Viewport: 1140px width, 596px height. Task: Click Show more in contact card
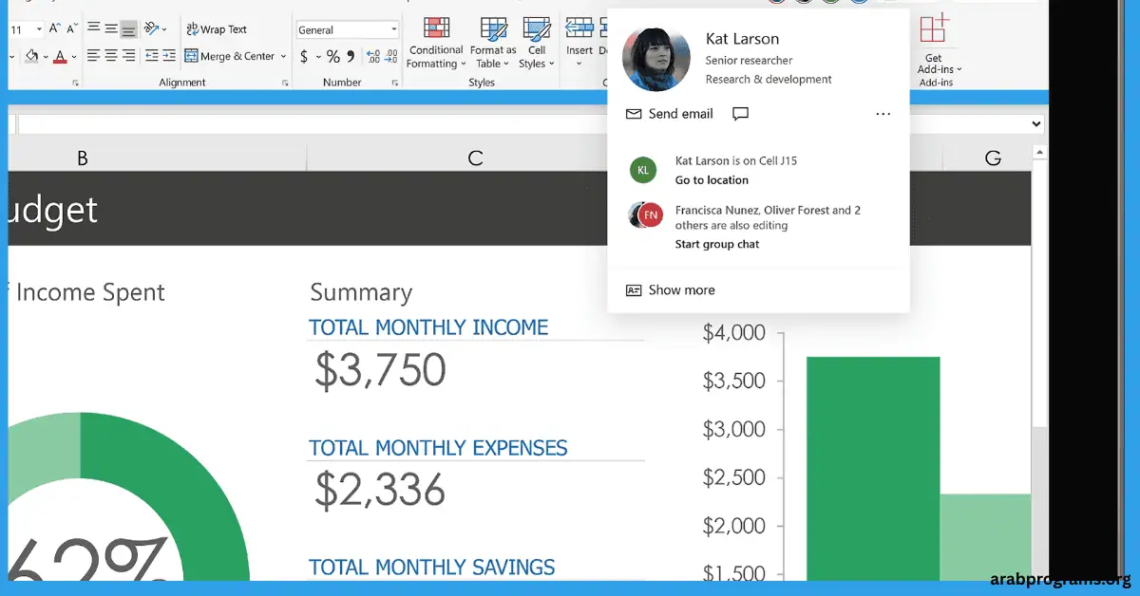tap(671, 290)
